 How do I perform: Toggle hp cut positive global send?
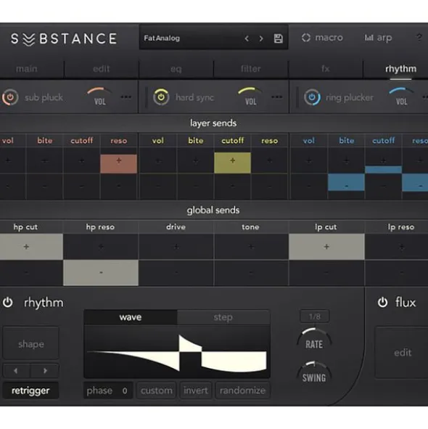point(31,247)
